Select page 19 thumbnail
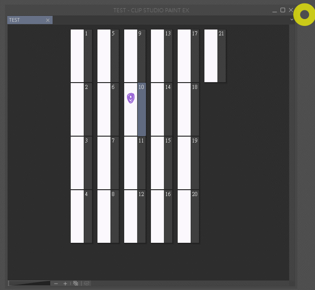Viewport: 315px width, 290px height. click(x=184, y=163)
